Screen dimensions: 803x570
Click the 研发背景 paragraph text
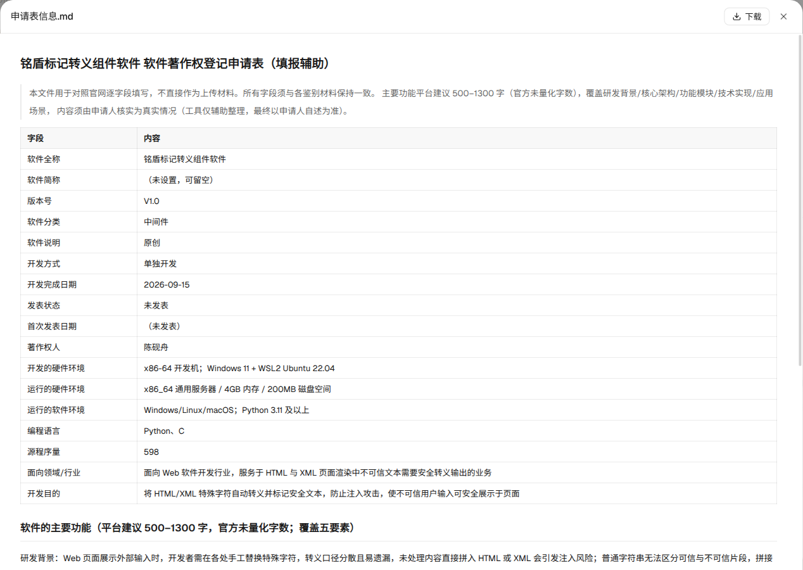click(x=396, y=559)
